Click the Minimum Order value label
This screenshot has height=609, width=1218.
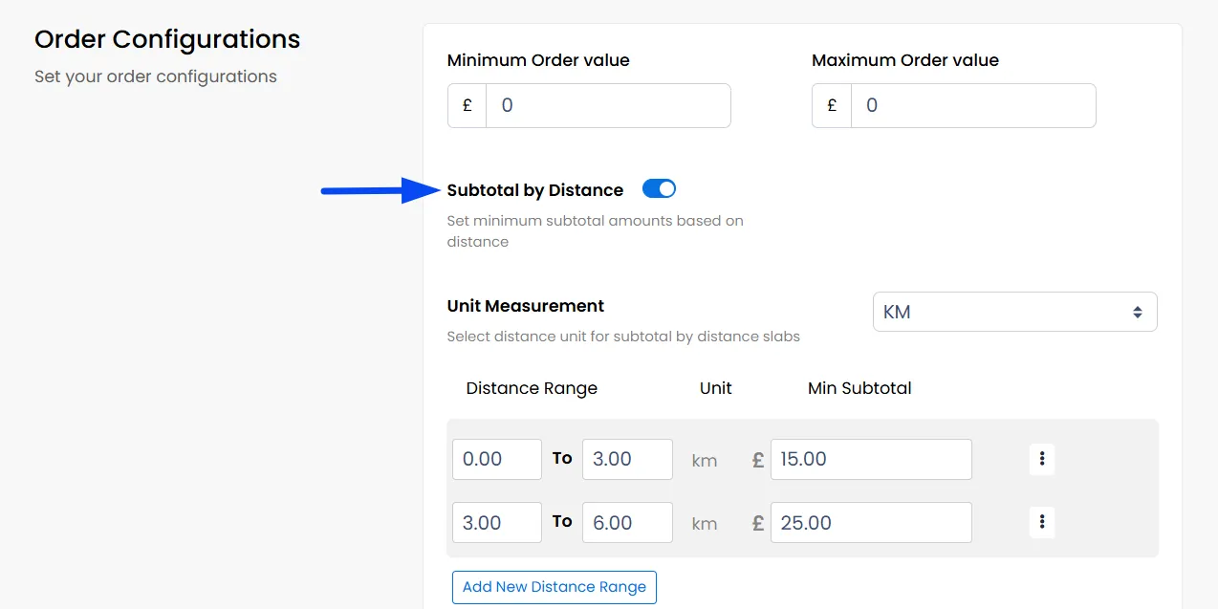tap(538, 60)
